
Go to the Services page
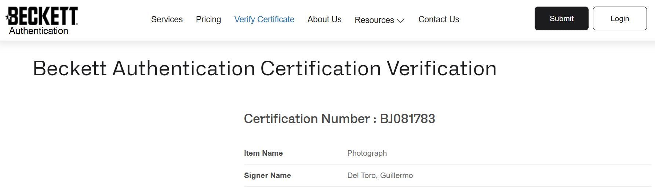(167, 19)
